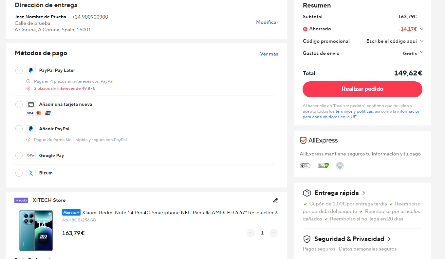Click the UnionPay card logo
This screenshot has height=259, width=445.
tap(48, 113)
